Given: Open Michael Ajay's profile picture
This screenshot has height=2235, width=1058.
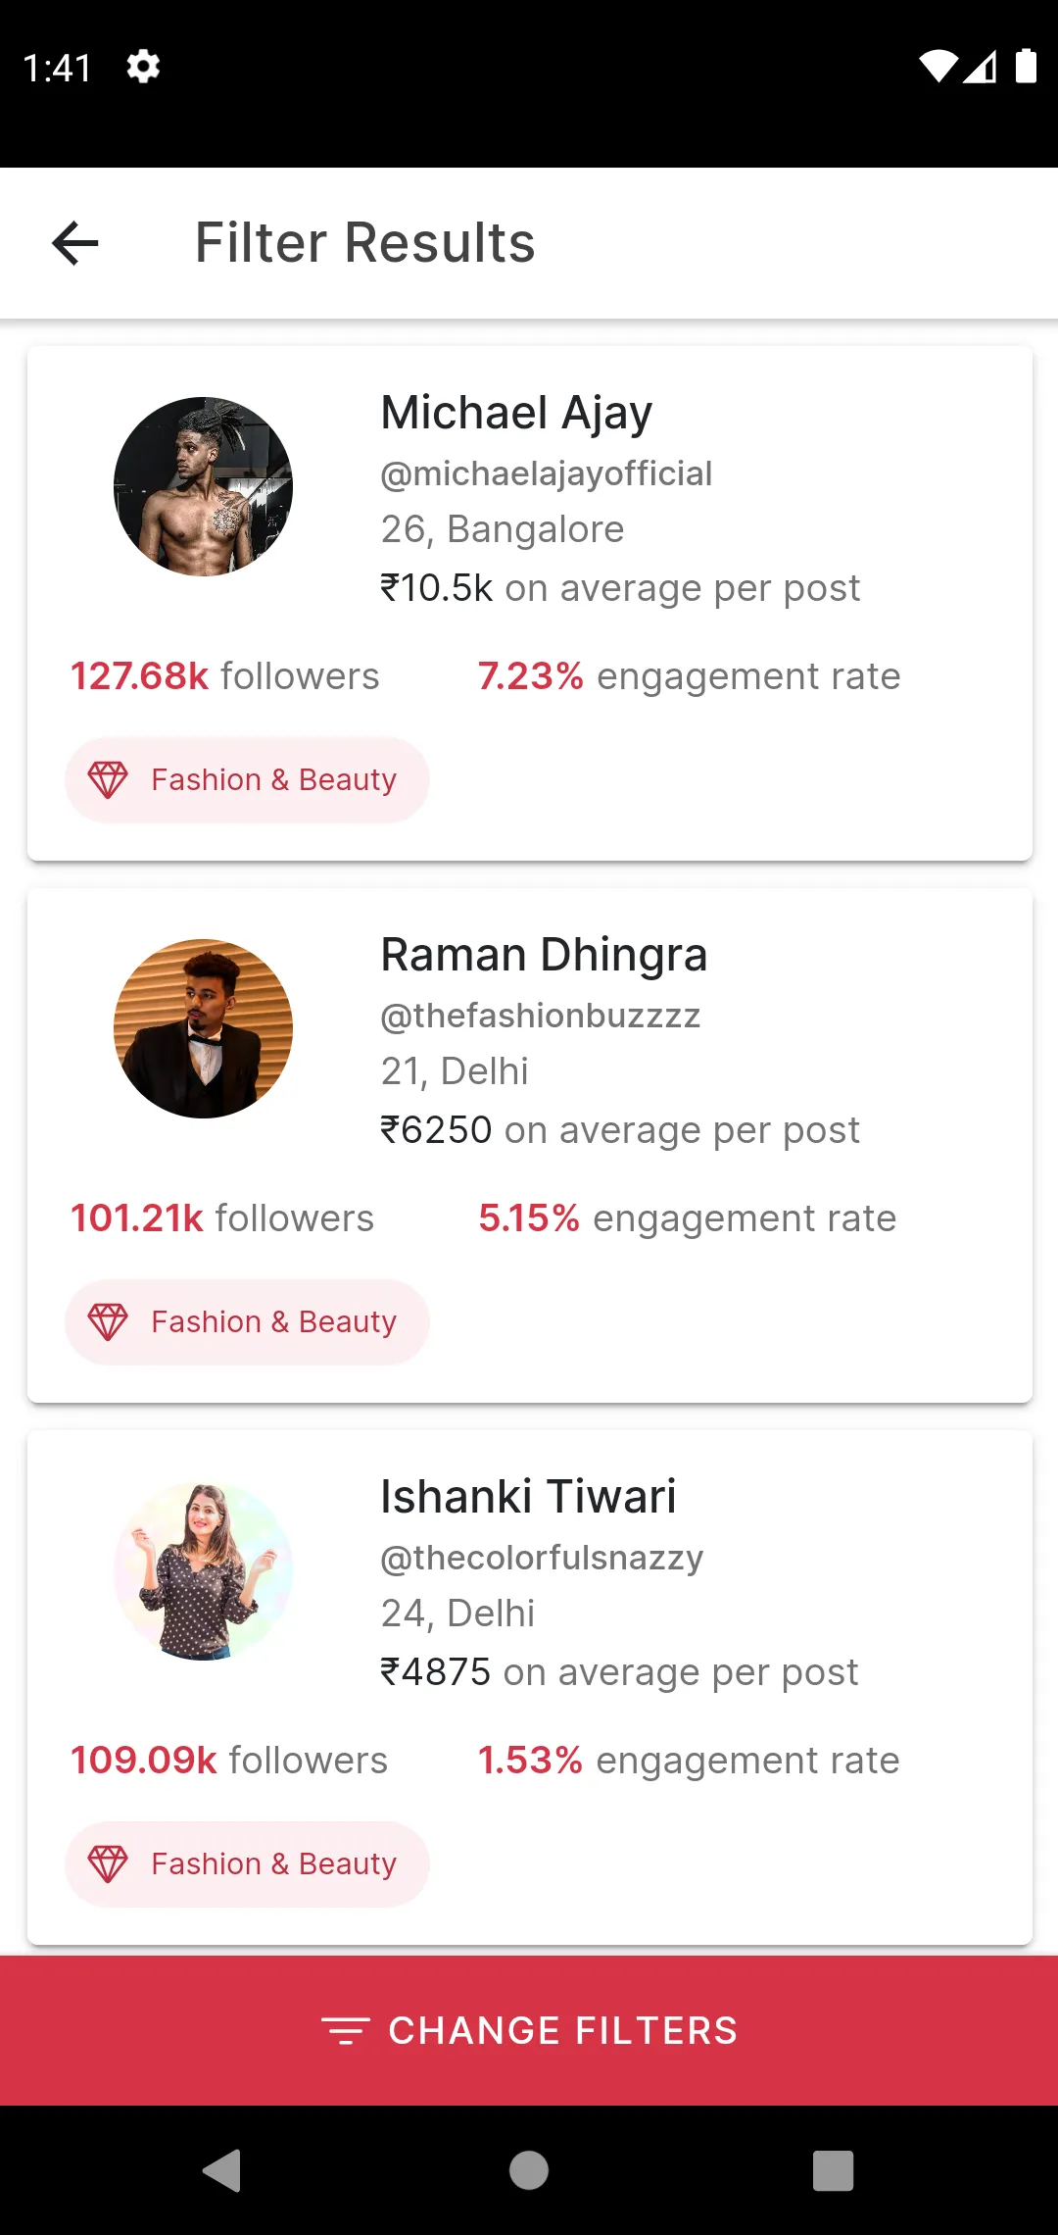Looking at the screenshot, I should coord(203,486).
